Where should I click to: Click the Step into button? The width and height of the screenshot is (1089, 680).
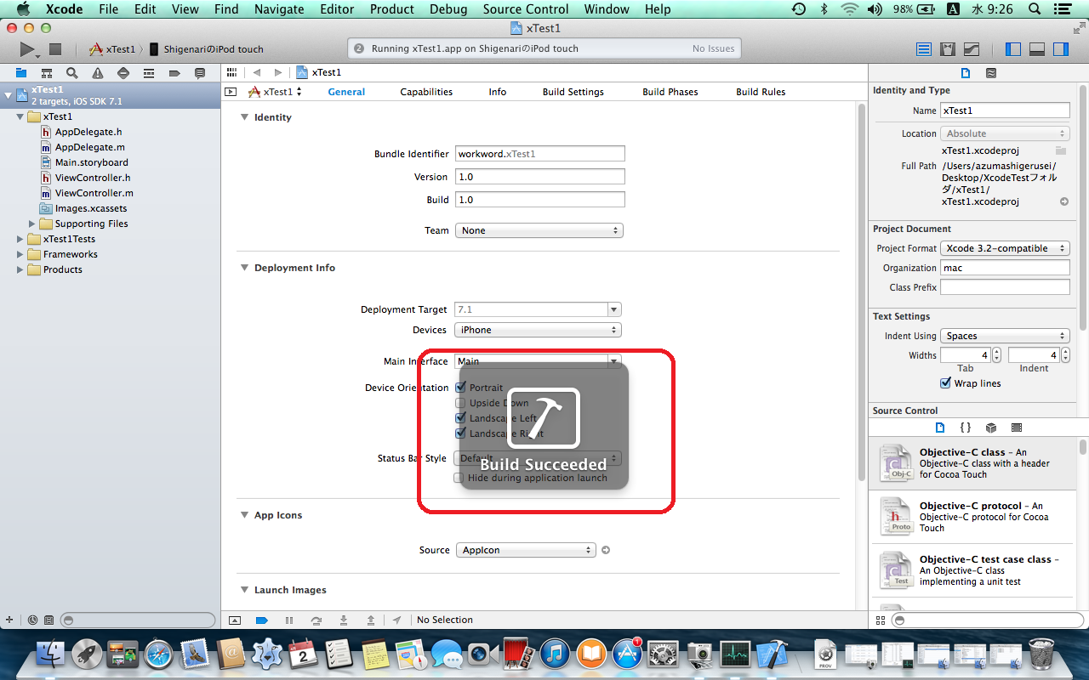(344, 620)
